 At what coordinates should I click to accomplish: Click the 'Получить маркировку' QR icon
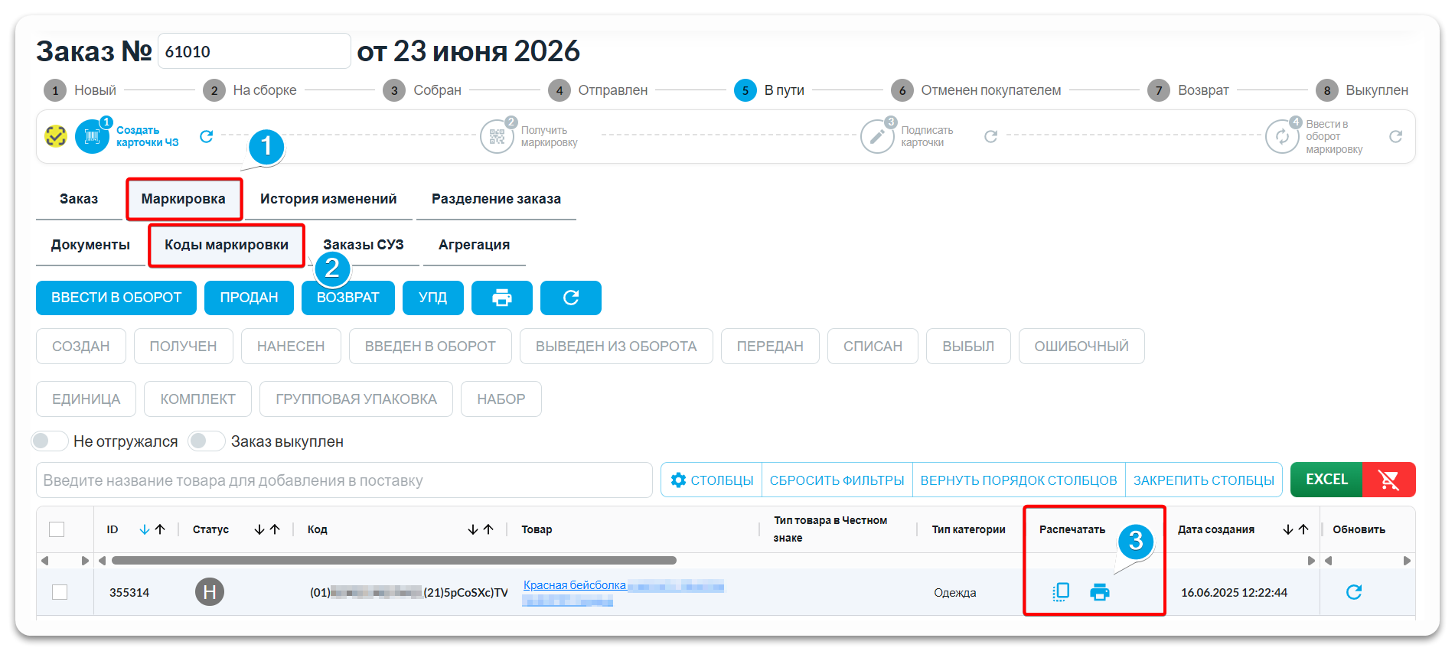point(497,137)
